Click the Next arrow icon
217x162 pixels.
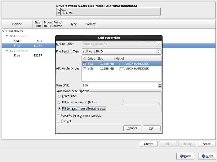click(x=203, y=156)
